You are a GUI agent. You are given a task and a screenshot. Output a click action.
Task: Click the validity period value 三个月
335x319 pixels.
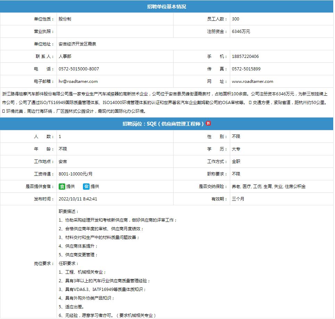click(x=238, y=199)
